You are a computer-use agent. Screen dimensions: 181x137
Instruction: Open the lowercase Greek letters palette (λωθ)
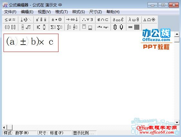click(x=134, y=20)
